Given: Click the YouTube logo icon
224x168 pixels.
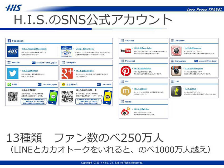Looking at the screenshot, I should click(x=126, y=51).
